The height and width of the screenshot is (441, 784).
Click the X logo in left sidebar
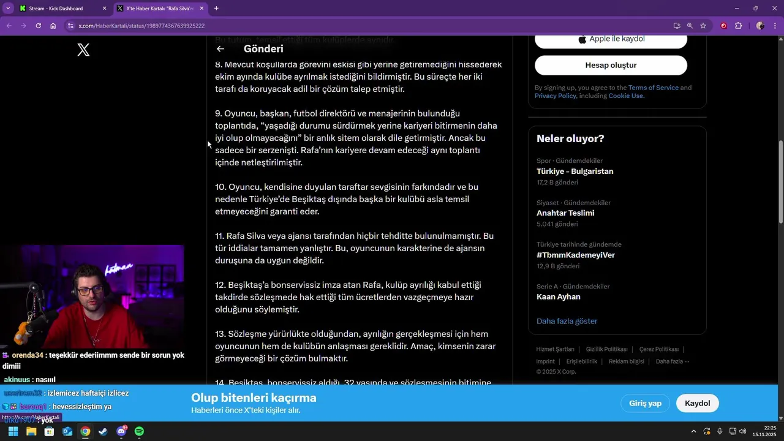tap(83, 50)
